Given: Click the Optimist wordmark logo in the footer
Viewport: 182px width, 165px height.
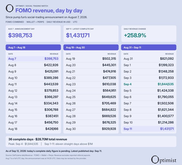Looking at the screenshot, I should pyautogui.click(x=164, y=160).
